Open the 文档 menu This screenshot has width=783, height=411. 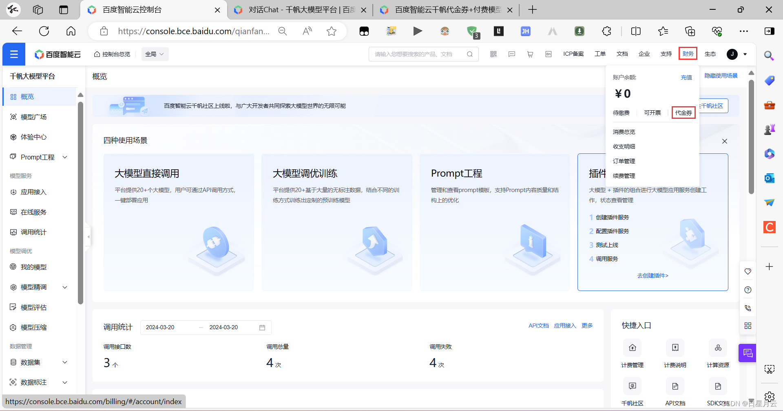[x=622, y=54]
